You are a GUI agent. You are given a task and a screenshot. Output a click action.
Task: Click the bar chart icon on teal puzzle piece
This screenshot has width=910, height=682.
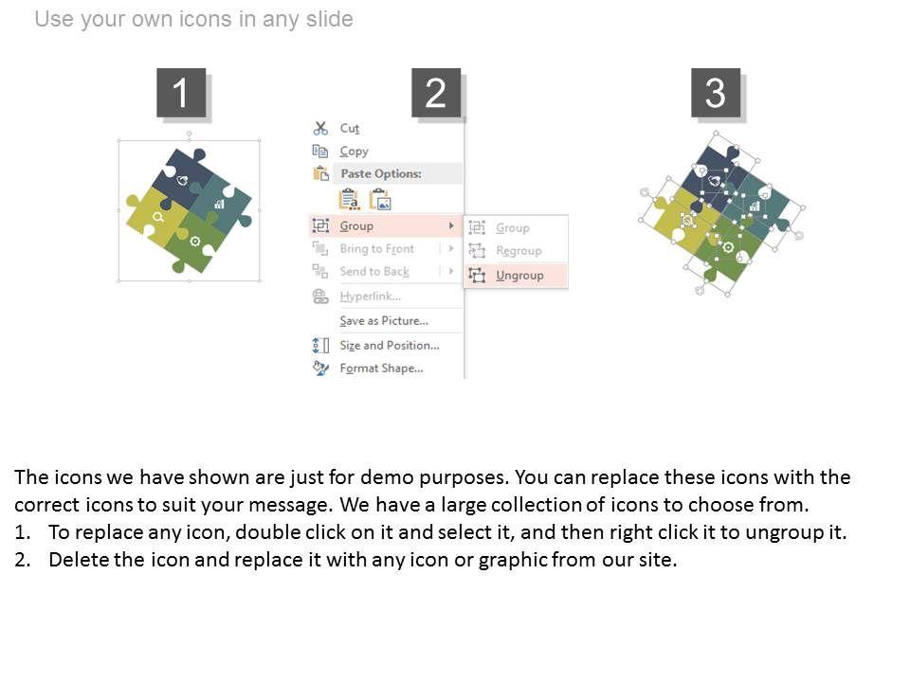point(220,203)
